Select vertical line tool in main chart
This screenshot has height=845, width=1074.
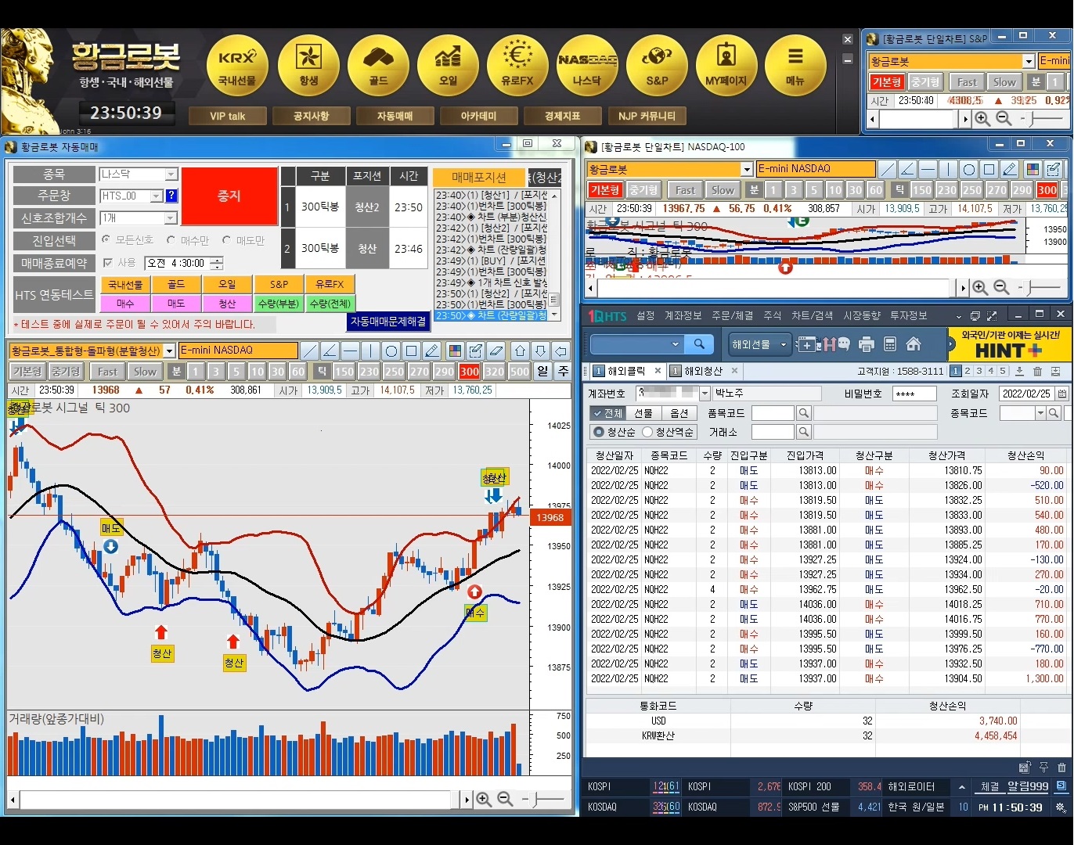371,351
